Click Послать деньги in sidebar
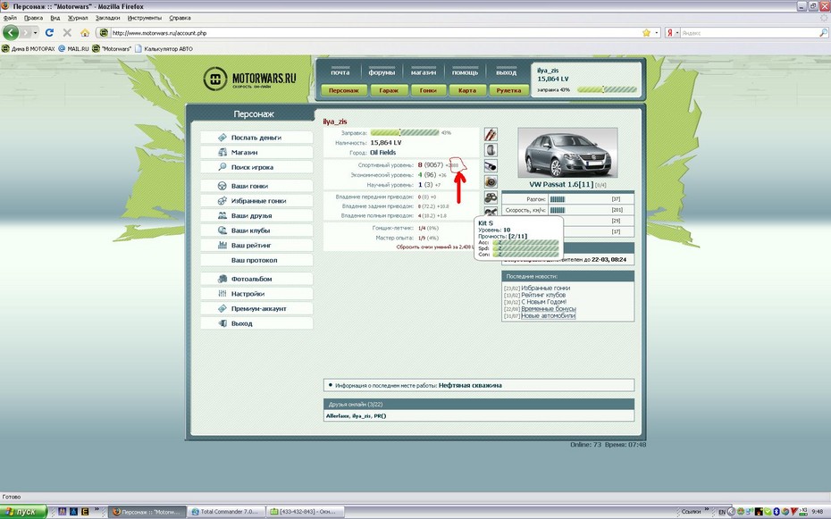The width and height of the screenshot is (831, 519). coord(256,138)
